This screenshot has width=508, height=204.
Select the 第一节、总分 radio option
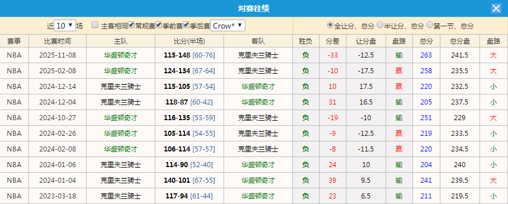(430, 25)
